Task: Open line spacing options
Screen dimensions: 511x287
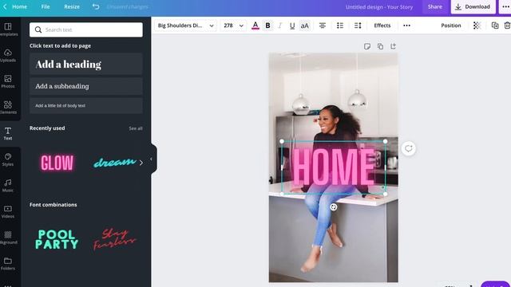Action: 358,26
